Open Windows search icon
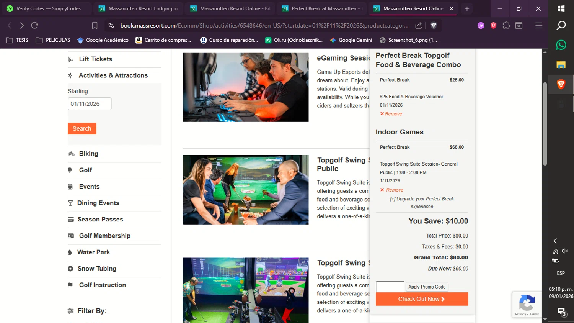Image resolution: width=574 pixels, height=323 pixels. click(561, 25)
